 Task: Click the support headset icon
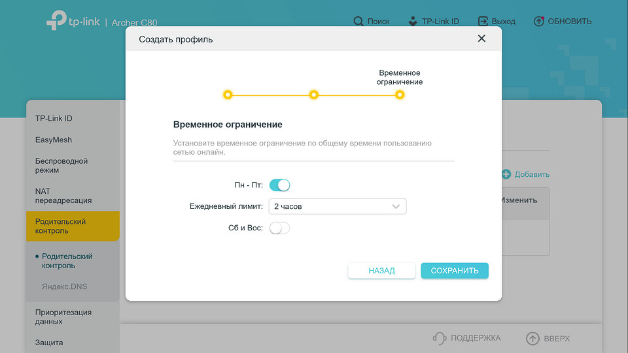440,338
